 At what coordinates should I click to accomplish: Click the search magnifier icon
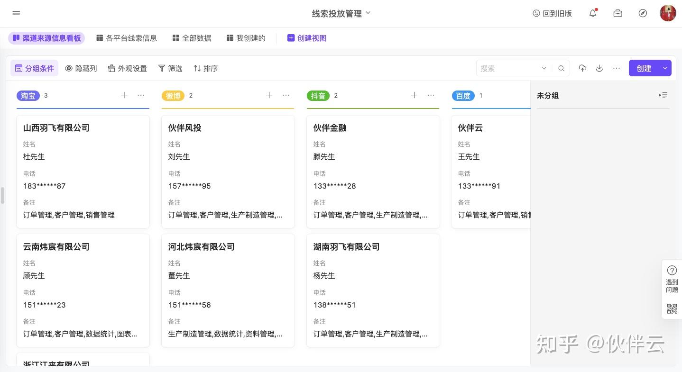(561, 68)
